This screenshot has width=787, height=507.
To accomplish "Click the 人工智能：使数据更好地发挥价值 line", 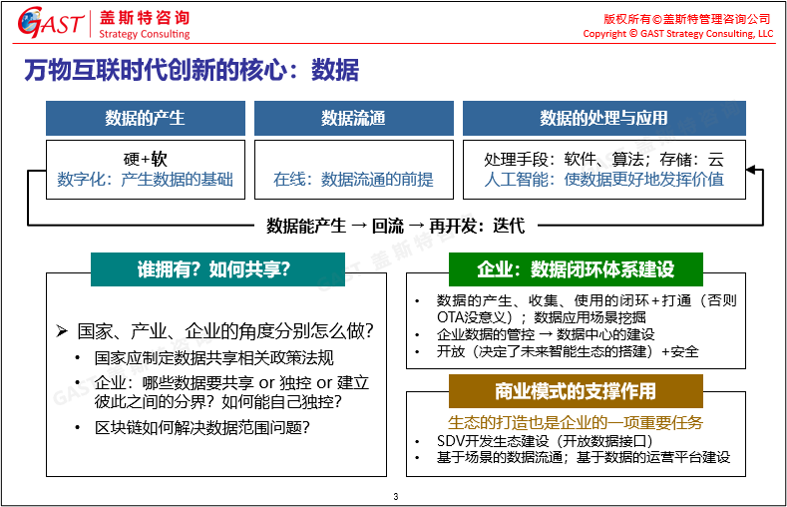I will pos(603,180).
